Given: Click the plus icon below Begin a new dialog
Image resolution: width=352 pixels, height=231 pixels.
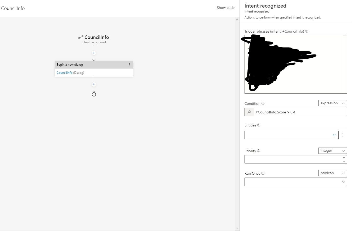Looking at the screenshot, I should tap(94, 84).
